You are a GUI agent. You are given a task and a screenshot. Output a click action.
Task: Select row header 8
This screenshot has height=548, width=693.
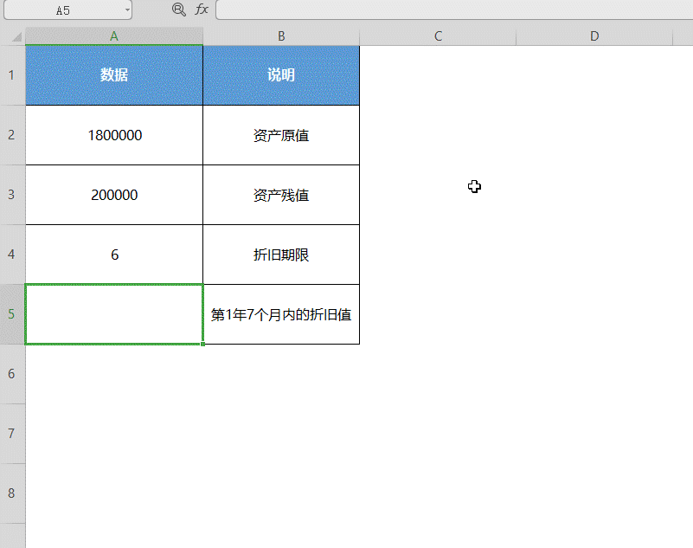pos(11,493)
